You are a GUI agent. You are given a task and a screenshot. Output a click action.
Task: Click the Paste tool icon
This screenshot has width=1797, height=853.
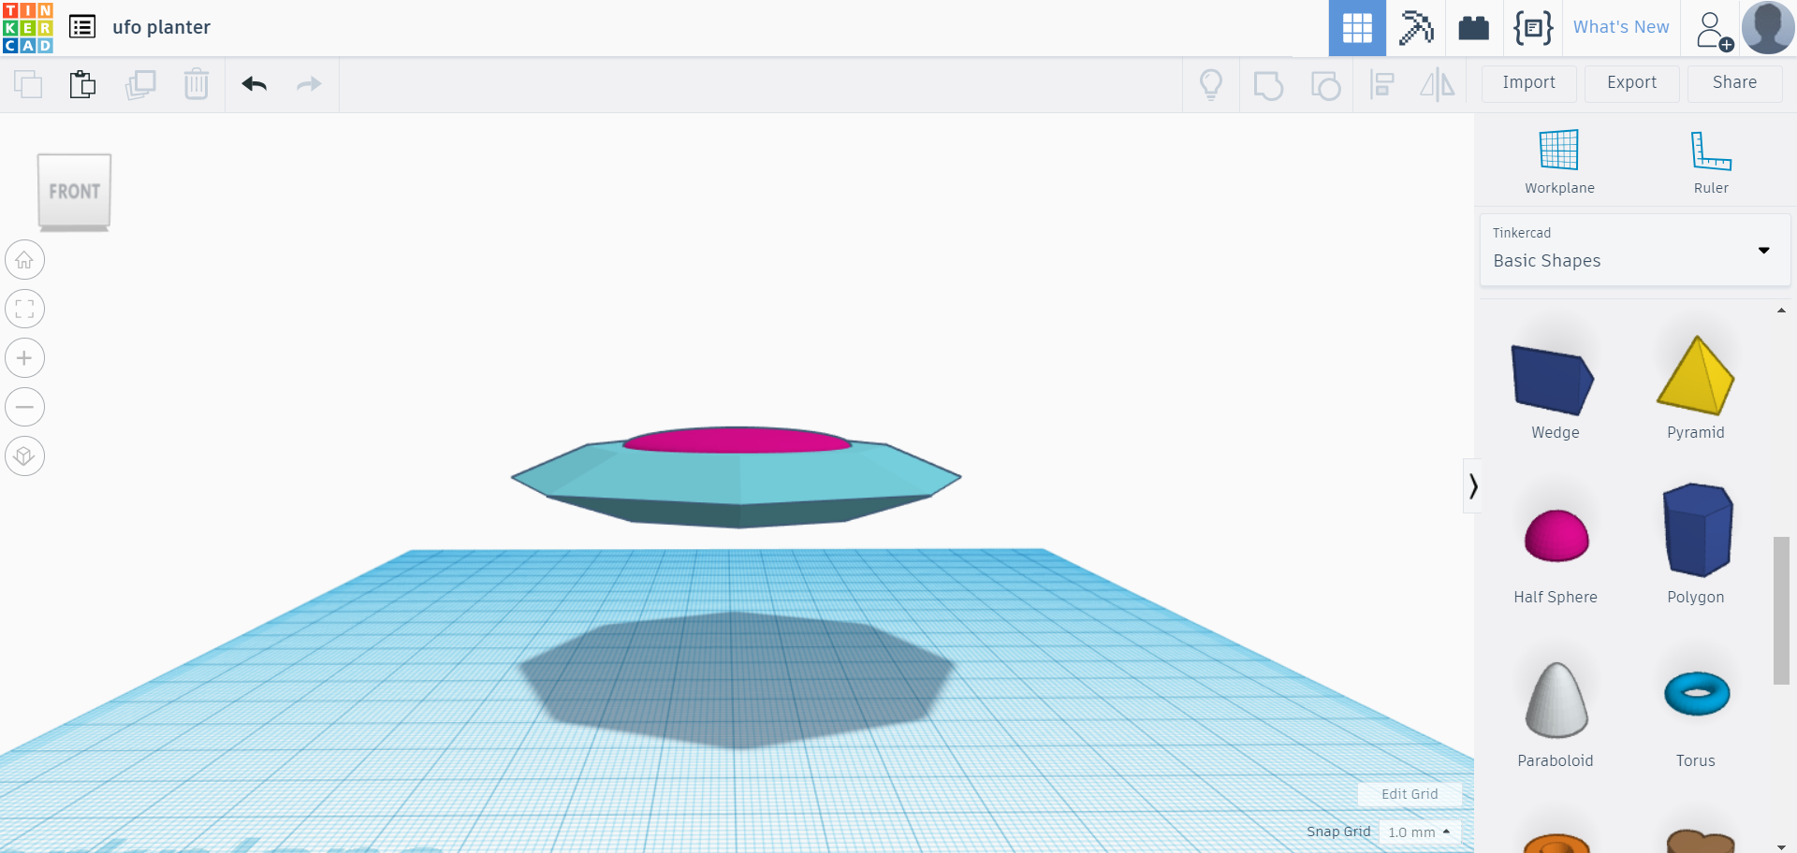[82, 84]
